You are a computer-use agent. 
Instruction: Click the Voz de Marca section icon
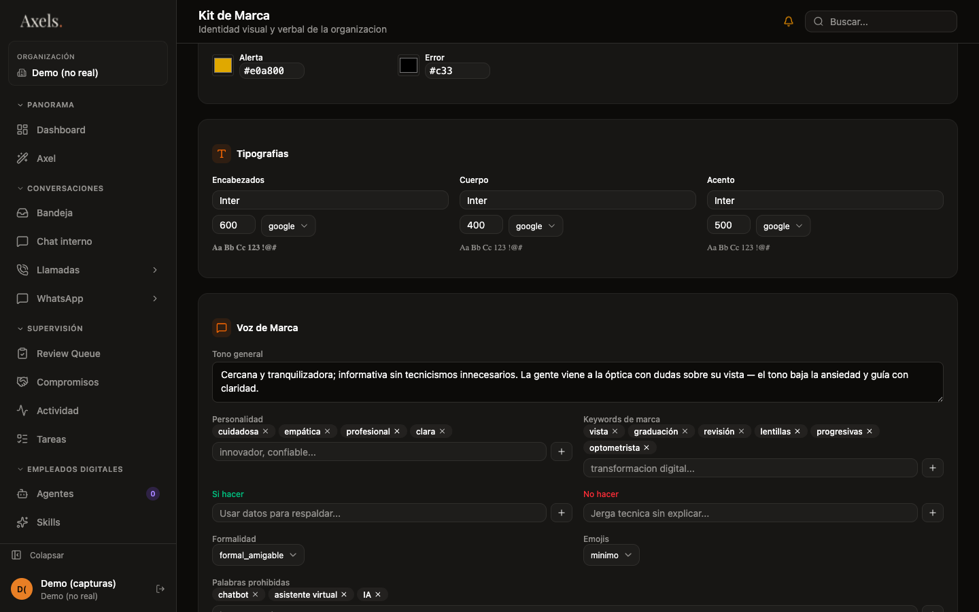click(222, 328)
